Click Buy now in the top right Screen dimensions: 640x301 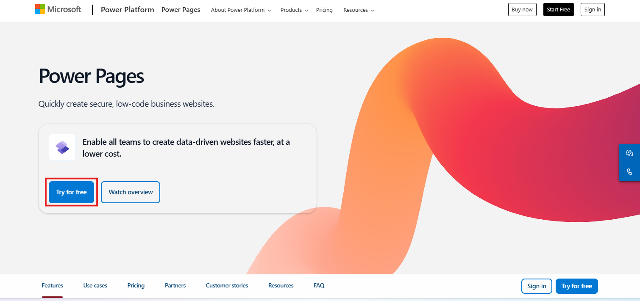[x=522, y=9]
